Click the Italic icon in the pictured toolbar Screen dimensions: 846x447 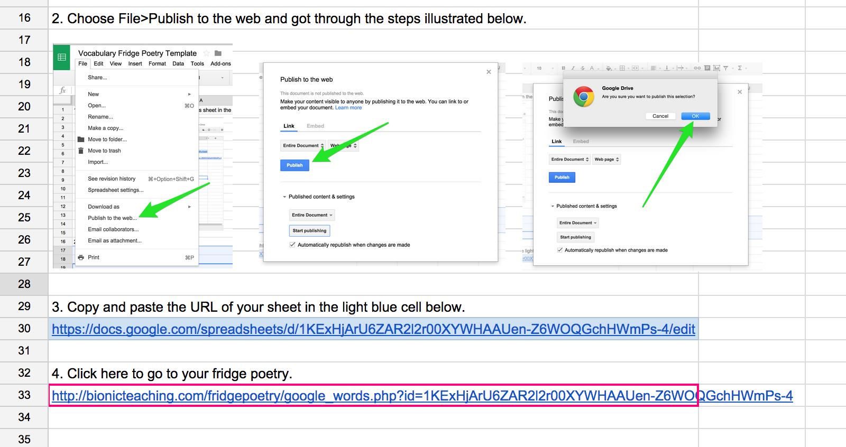573,68
